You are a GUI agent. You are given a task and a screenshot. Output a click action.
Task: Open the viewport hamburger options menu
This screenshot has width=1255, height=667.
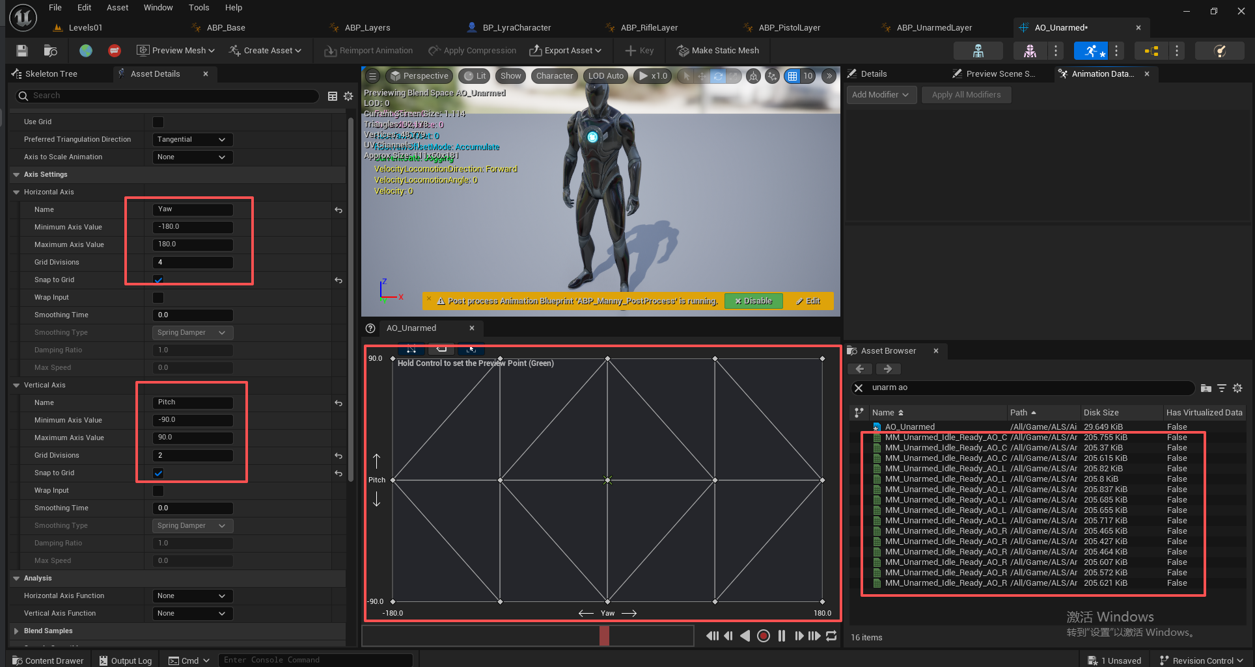[x=373, y=76]
